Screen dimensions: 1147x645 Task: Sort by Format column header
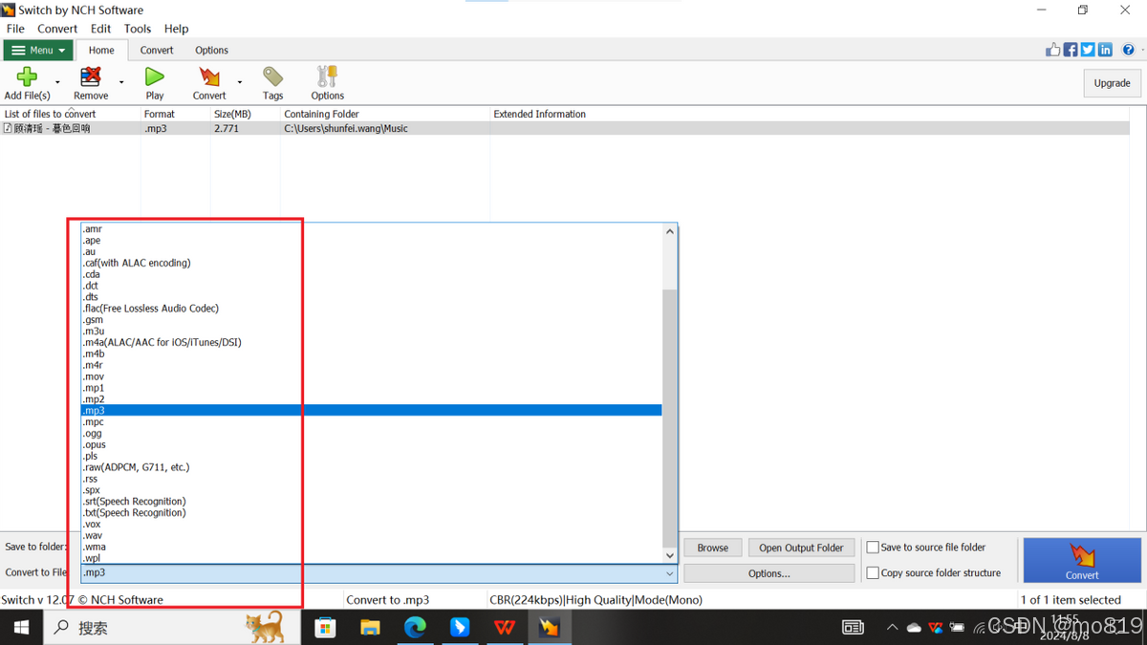click(175, 114)
